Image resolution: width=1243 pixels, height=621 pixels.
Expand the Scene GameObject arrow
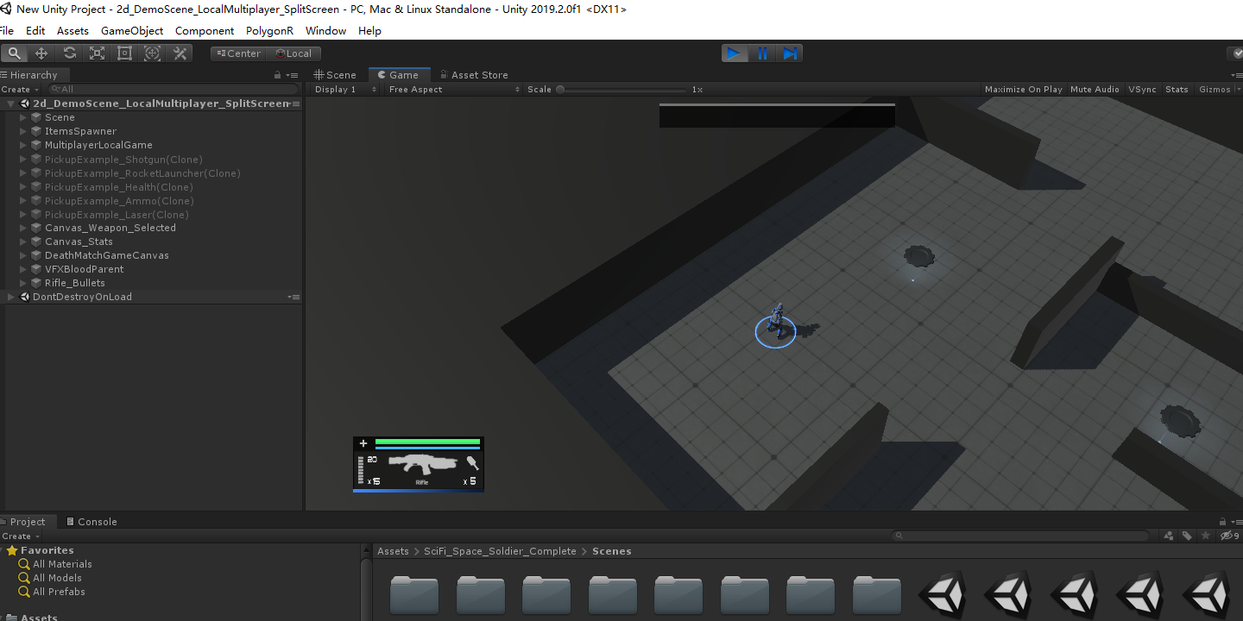pyautogui.click(x=23, y=117)
